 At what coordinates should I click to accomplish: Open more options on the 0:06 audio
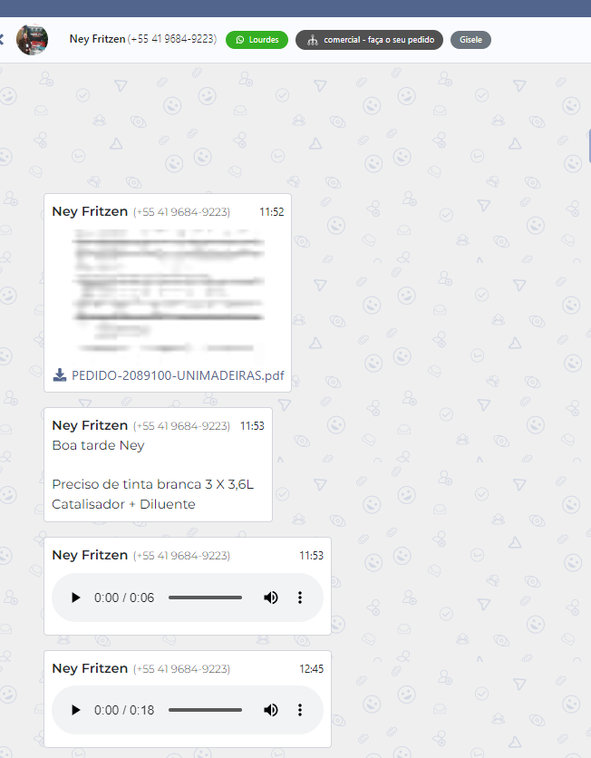point(300,598)
